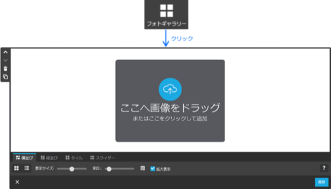Viewport: 331px width, 189px height.
Task: Click the cloud upload icon
Action: coord(170,89)
